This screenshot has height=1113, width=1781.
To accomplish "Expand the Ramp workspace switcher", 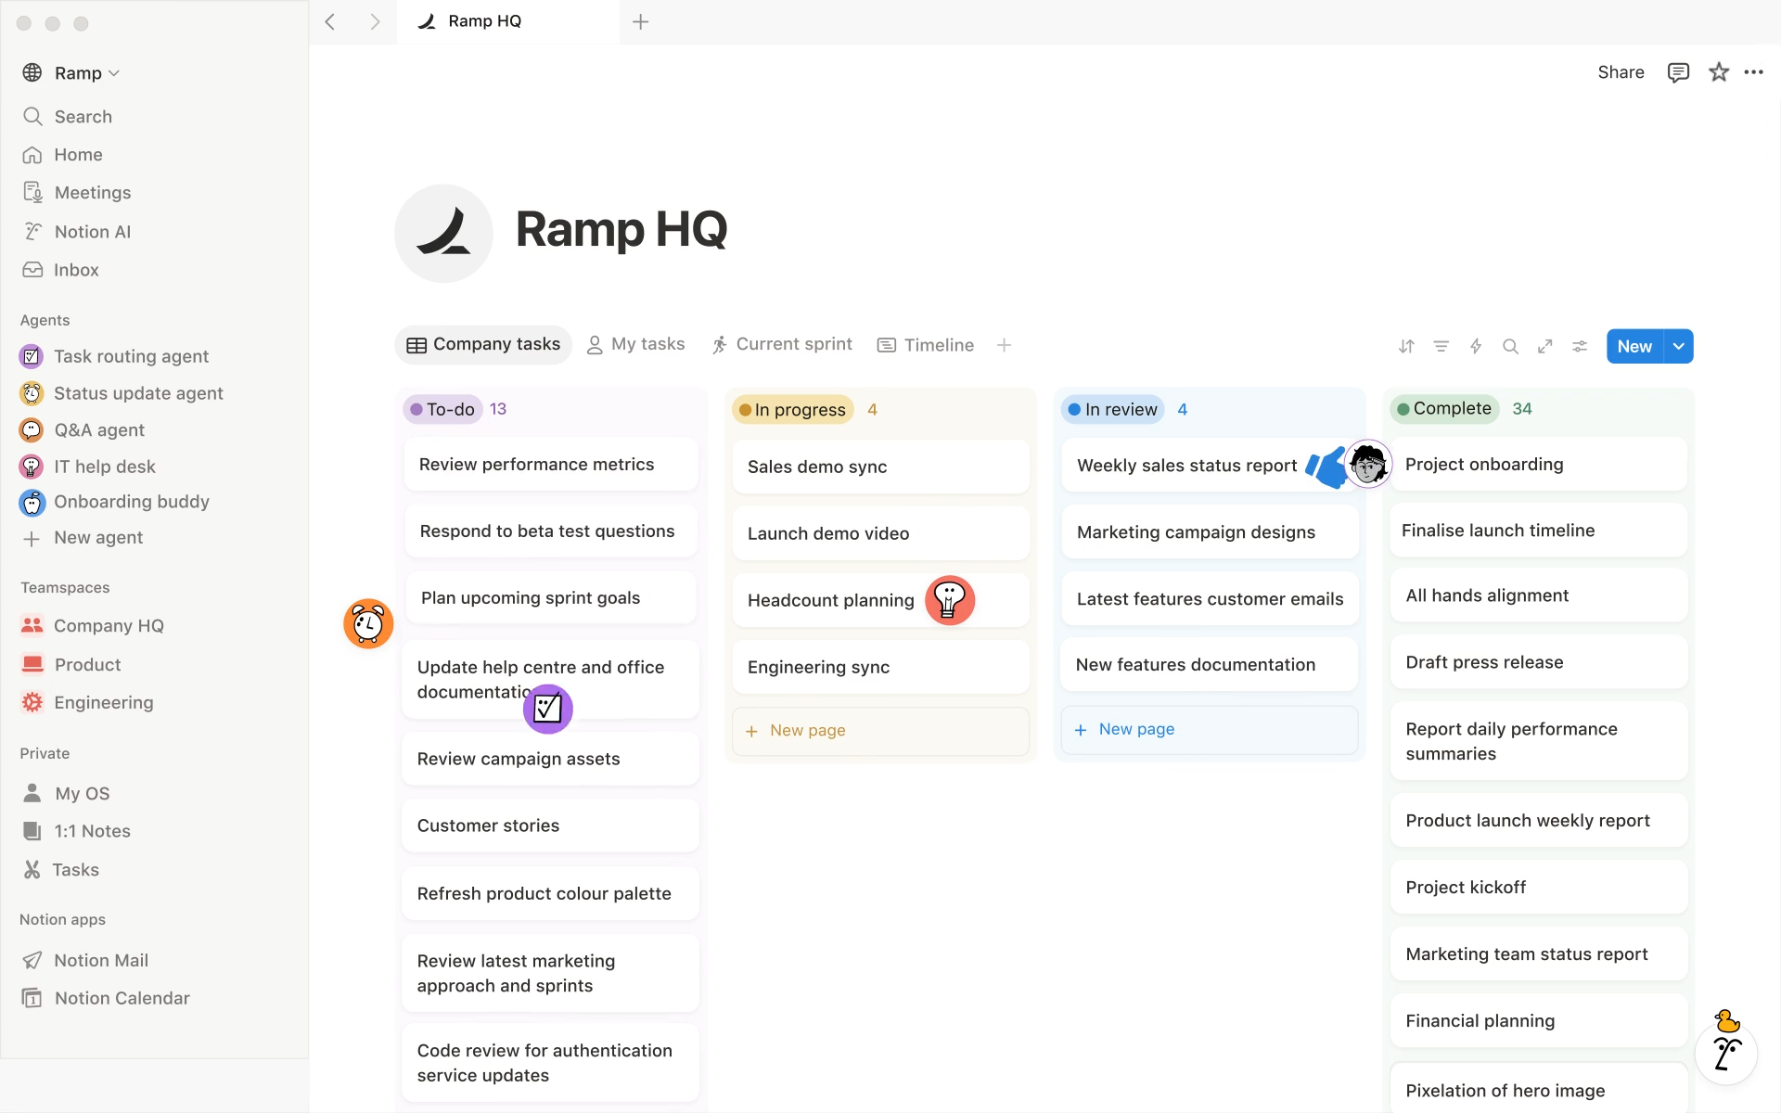I will [72, 73].
